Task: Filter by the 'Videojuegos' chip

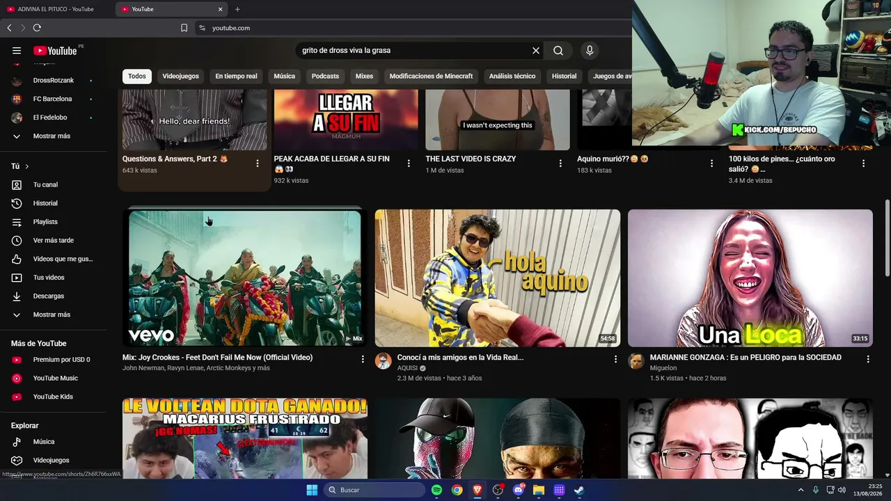Action: 180,76
